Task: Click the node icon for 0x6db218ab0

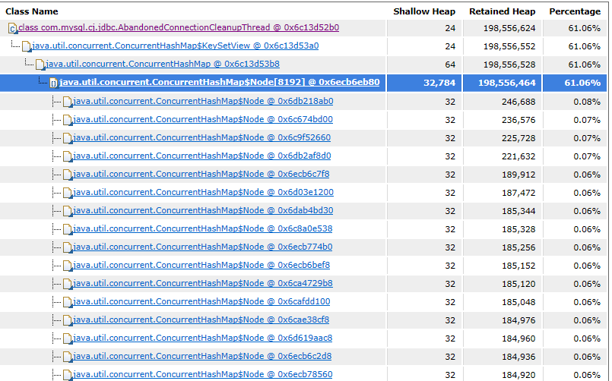Action: pyautogui.click(x=68, y=102)
